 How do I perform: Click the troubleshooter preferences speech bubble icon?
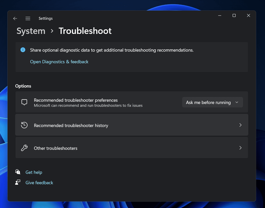coord(24,102)
